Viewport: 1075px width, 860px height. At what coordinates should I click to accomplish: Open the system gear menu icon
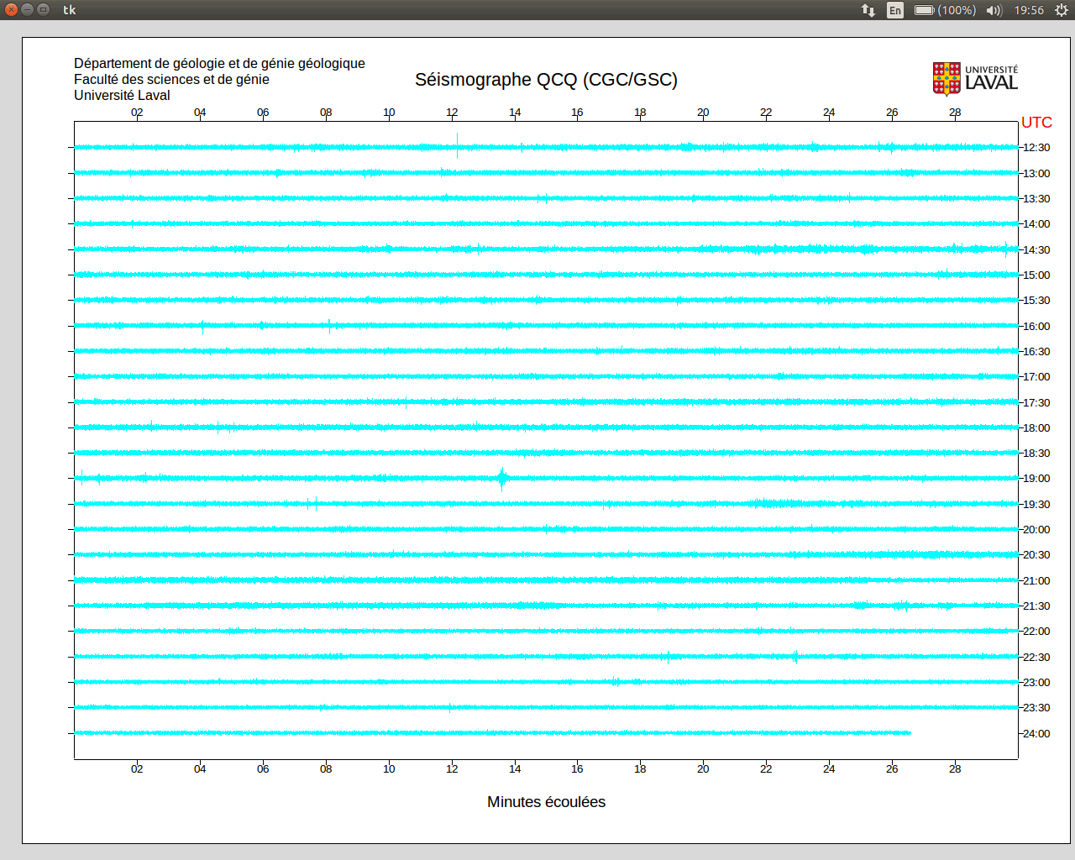click(x=1062, y=10)
